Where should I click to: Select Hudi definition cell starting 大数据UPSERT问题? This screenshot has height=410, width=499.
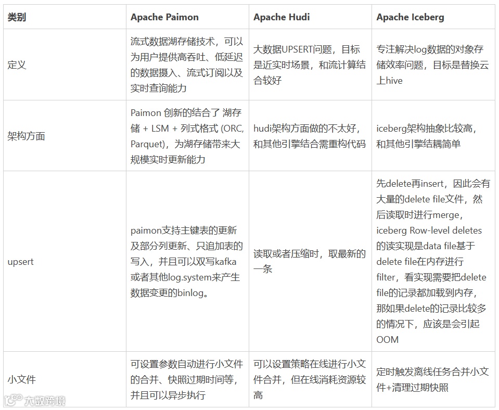click(309, 65)
